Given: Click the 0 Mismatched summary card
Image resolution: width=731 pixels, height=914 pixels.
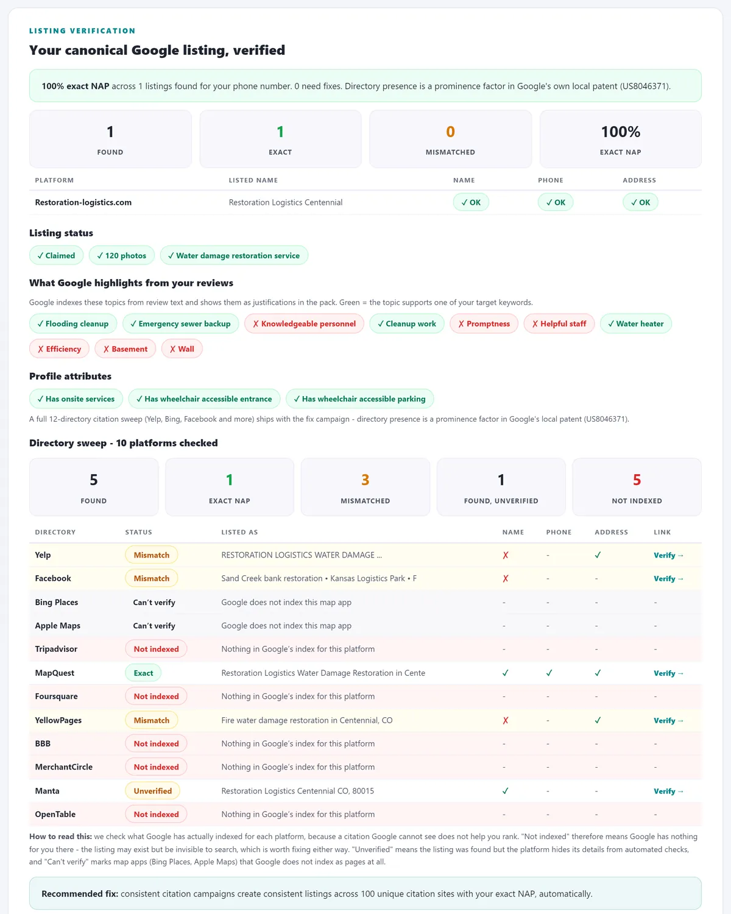Looking at the screenshot, I should 450,139.
